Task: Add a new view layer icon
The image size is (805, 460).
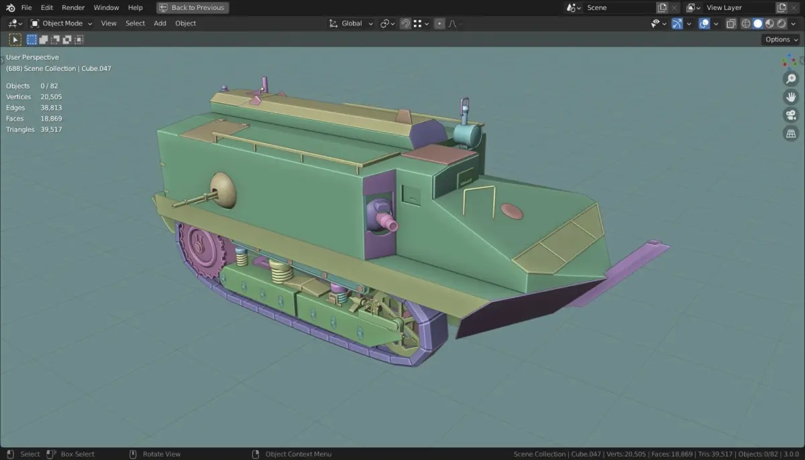Action: [782, 7]
